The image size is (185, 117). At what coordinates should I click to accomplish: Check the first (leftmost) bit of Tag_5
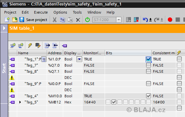(108, 102)
